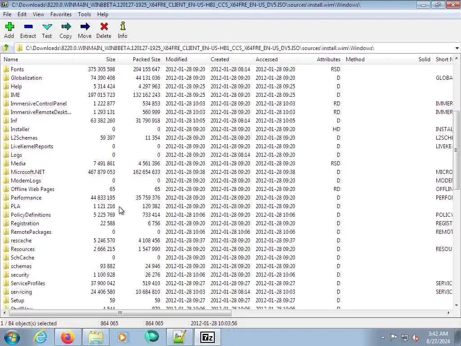
Task: Open Windows Media Player from taskbar
Action: coord(122,337)
